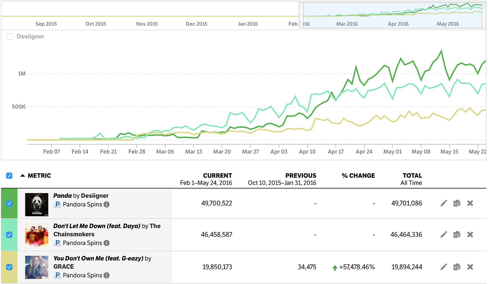Click the edit pencil icon for Panda

tap(444, 203)
